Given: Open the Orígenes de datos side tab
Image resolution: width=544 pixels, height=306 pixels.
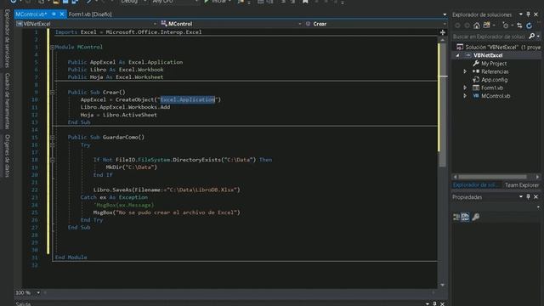Looking at the screenshot, I should (x=8, y=156).
